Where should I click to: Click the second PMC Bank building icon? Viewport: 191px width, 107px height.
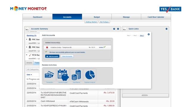click(x=30, y=47)
